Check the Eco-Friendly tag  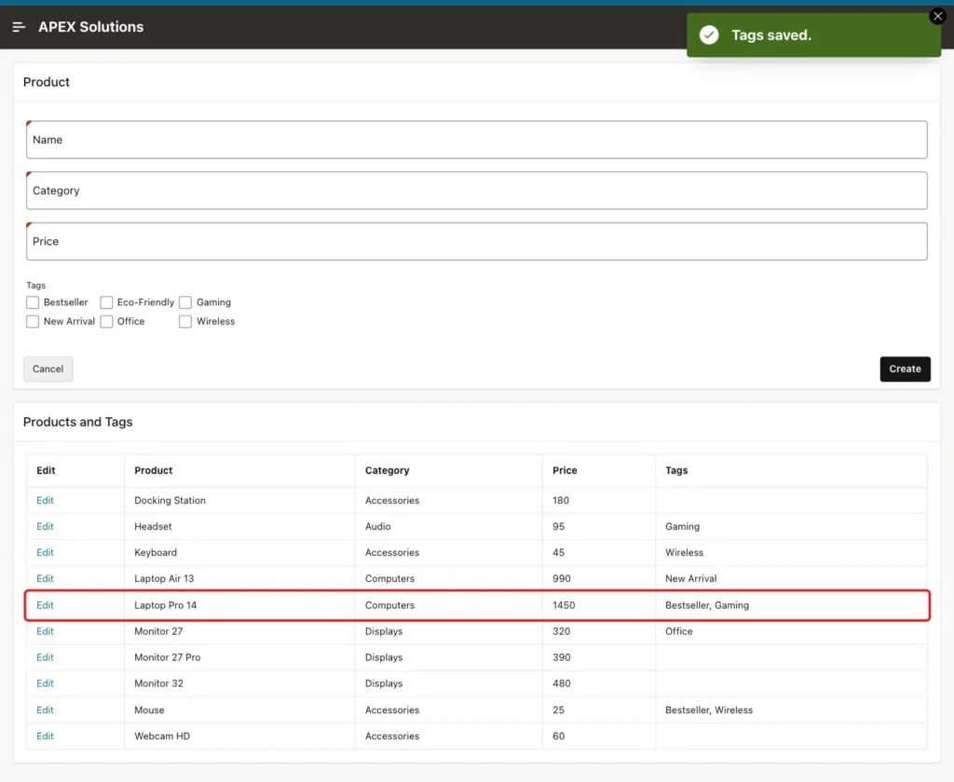click(x=106, y=303)
